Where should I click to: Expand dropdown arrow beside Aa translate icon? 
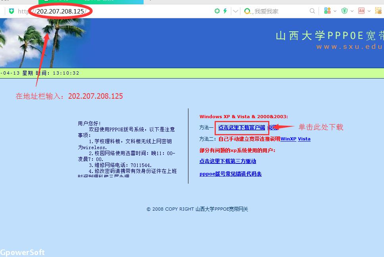click(369, 11)
